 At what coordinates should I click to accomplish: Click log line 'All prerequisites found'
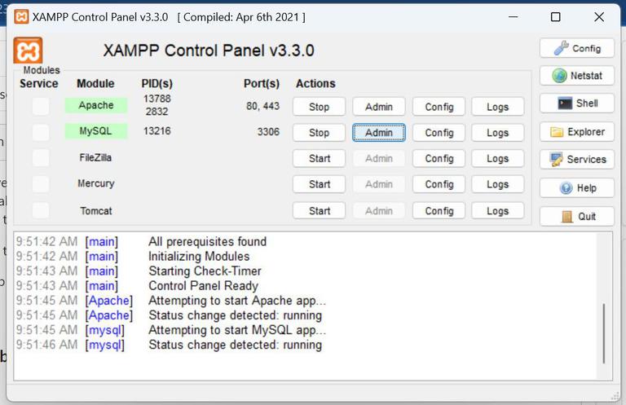click(x=207, y=241)
